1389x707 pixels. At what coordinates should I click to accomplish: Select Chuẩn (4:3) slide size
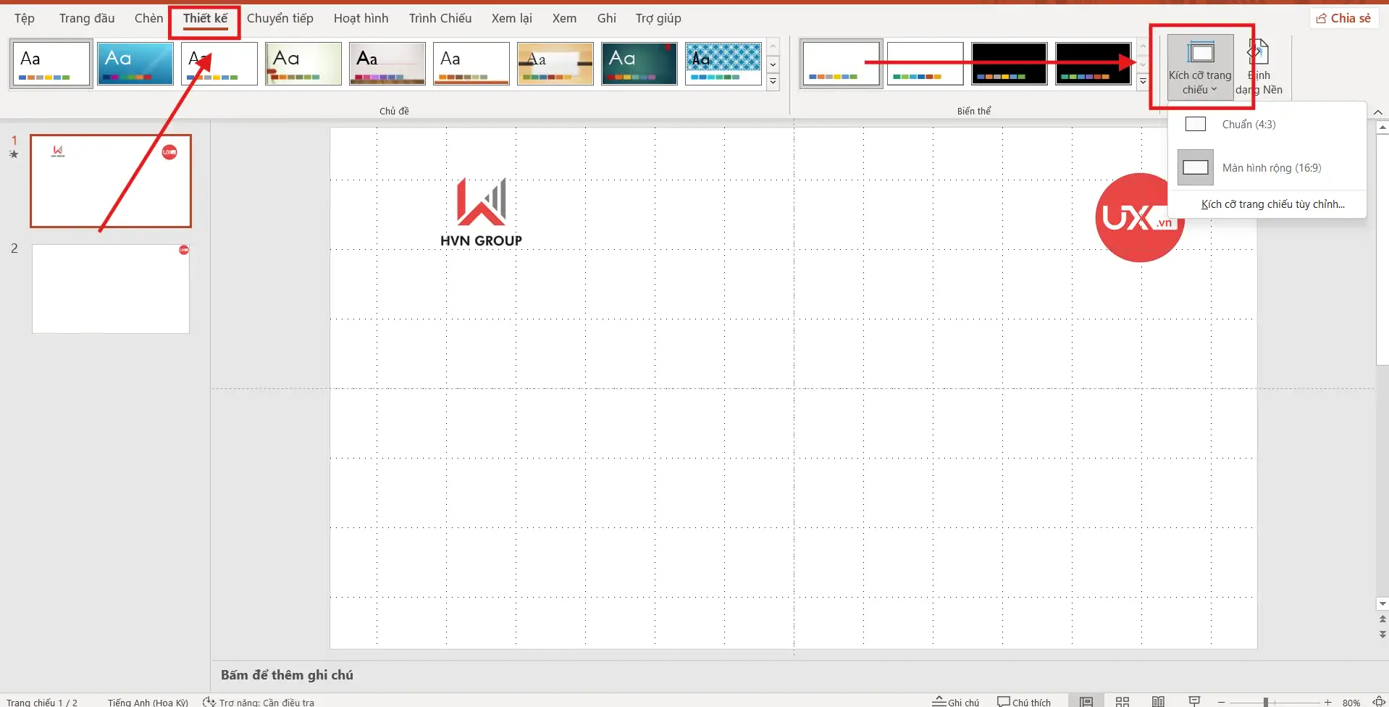point(1249,125)
